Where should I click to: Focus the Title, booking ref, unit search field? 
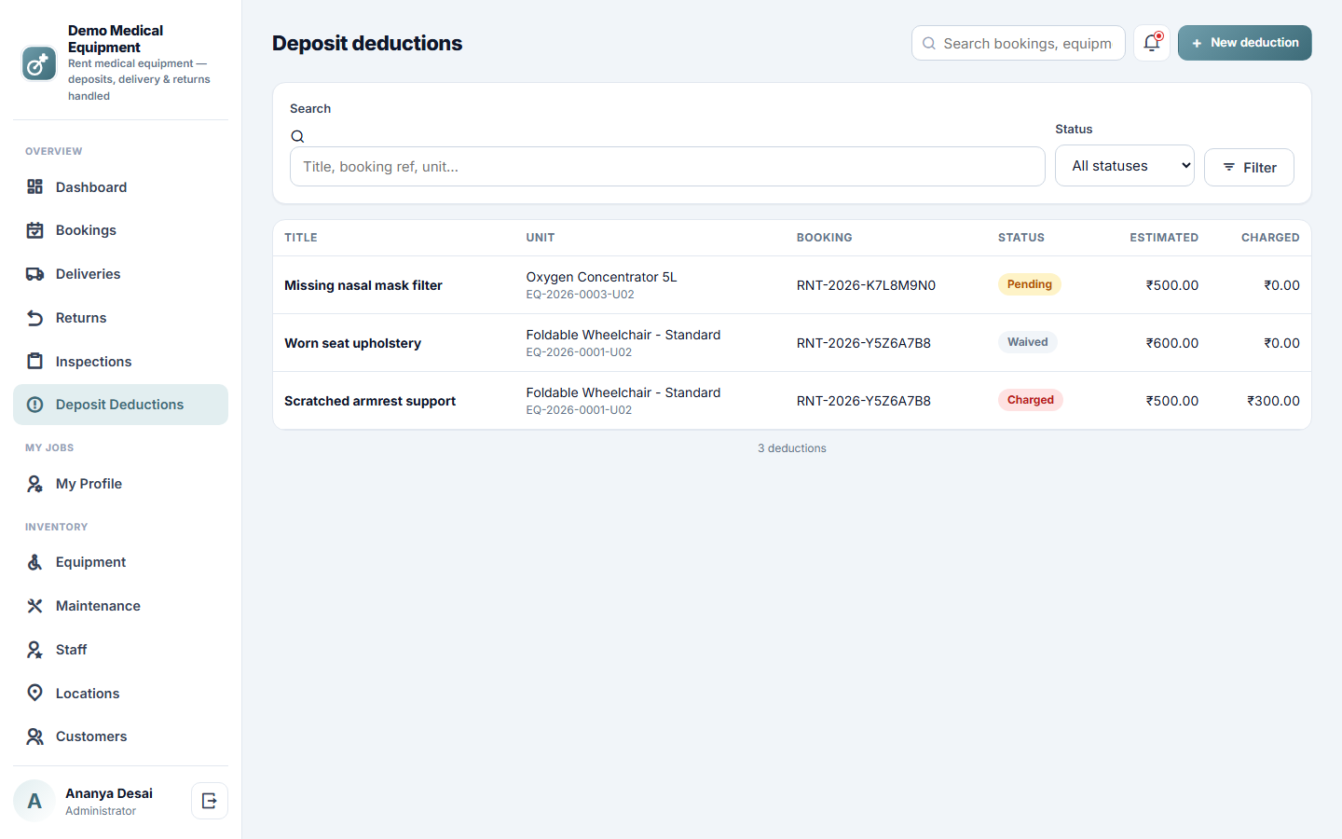tap(667, 167)
